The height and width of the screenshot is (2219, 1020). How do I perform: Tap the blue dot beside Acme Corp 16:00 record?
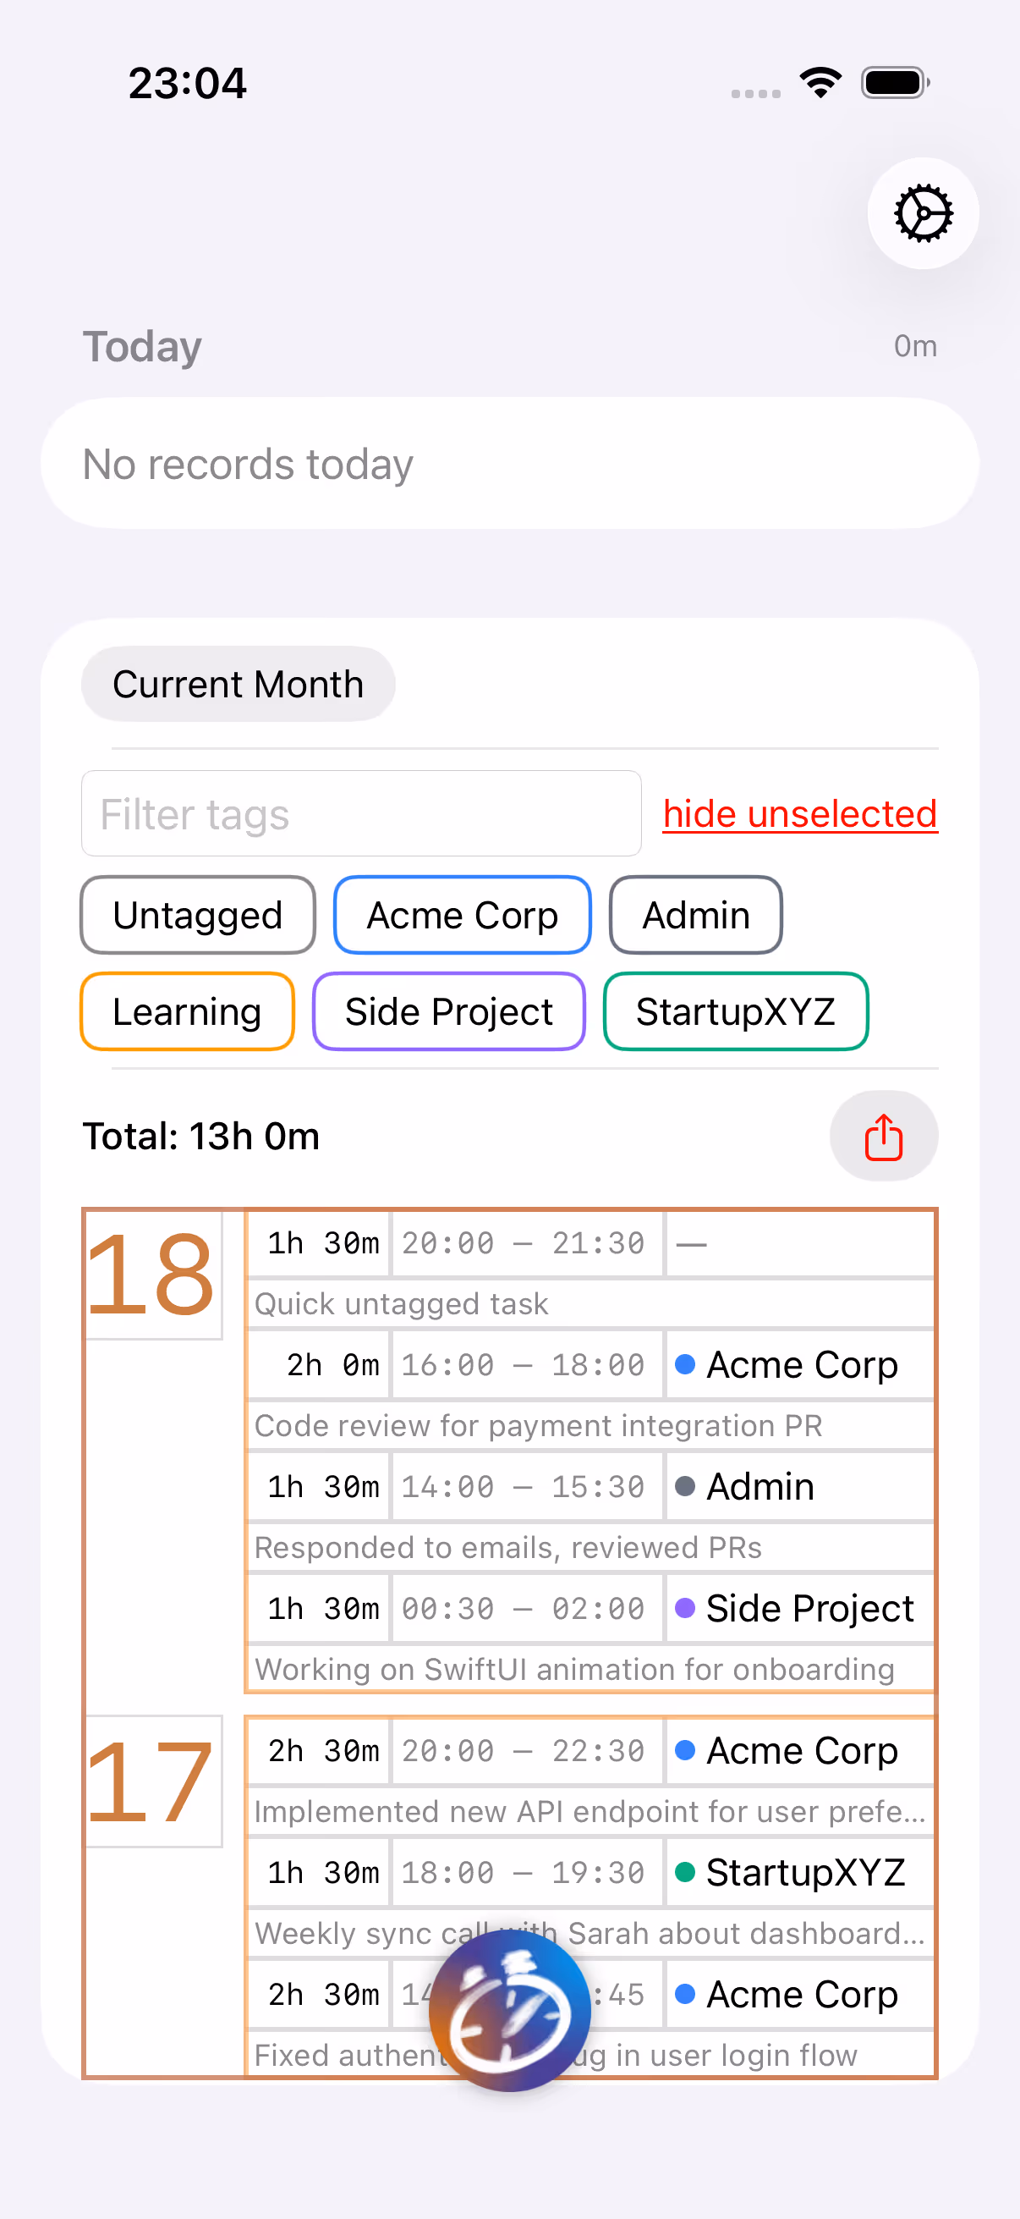[x=685, y=1364]
